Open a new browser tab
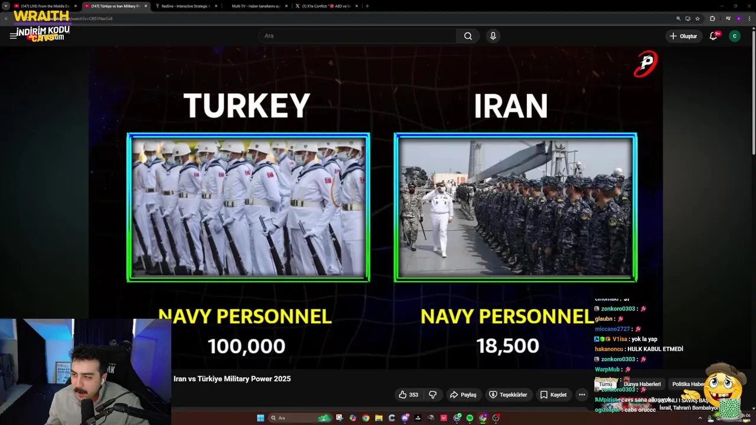 click(367, 6)
